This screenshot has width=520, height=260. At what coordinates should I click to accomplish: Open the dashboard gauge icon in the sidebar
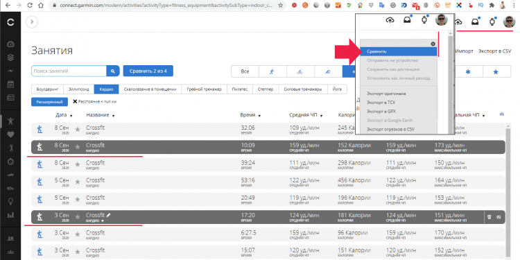click(10, 44)
